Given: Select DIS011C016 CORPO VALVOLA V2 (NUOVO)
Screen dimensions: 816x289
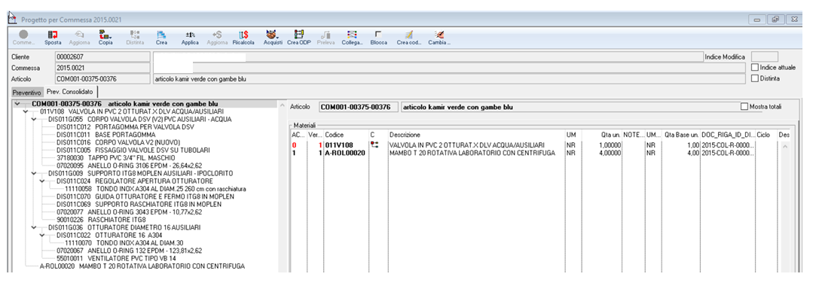Looking at the screenshot, I should (x=118, y=142).
